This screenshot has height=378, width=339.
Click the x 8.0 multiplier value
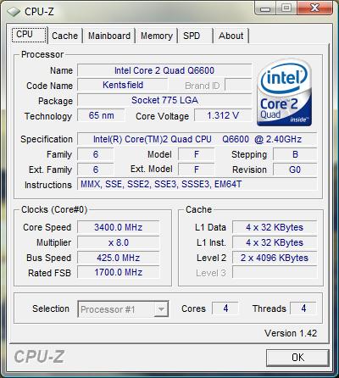pyautogui.click(x=119, y=242)
